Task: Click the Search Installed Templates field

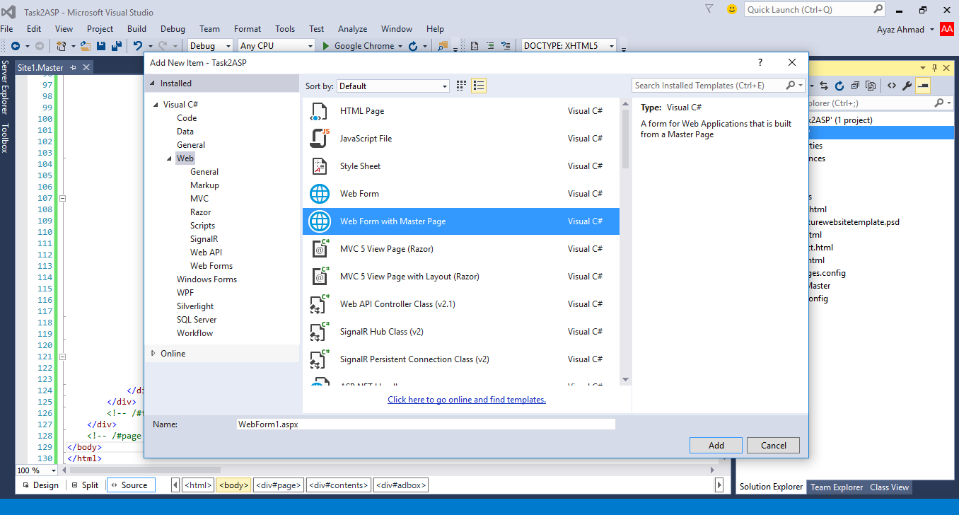Action: pyautogui.click(x=719, y=86)
